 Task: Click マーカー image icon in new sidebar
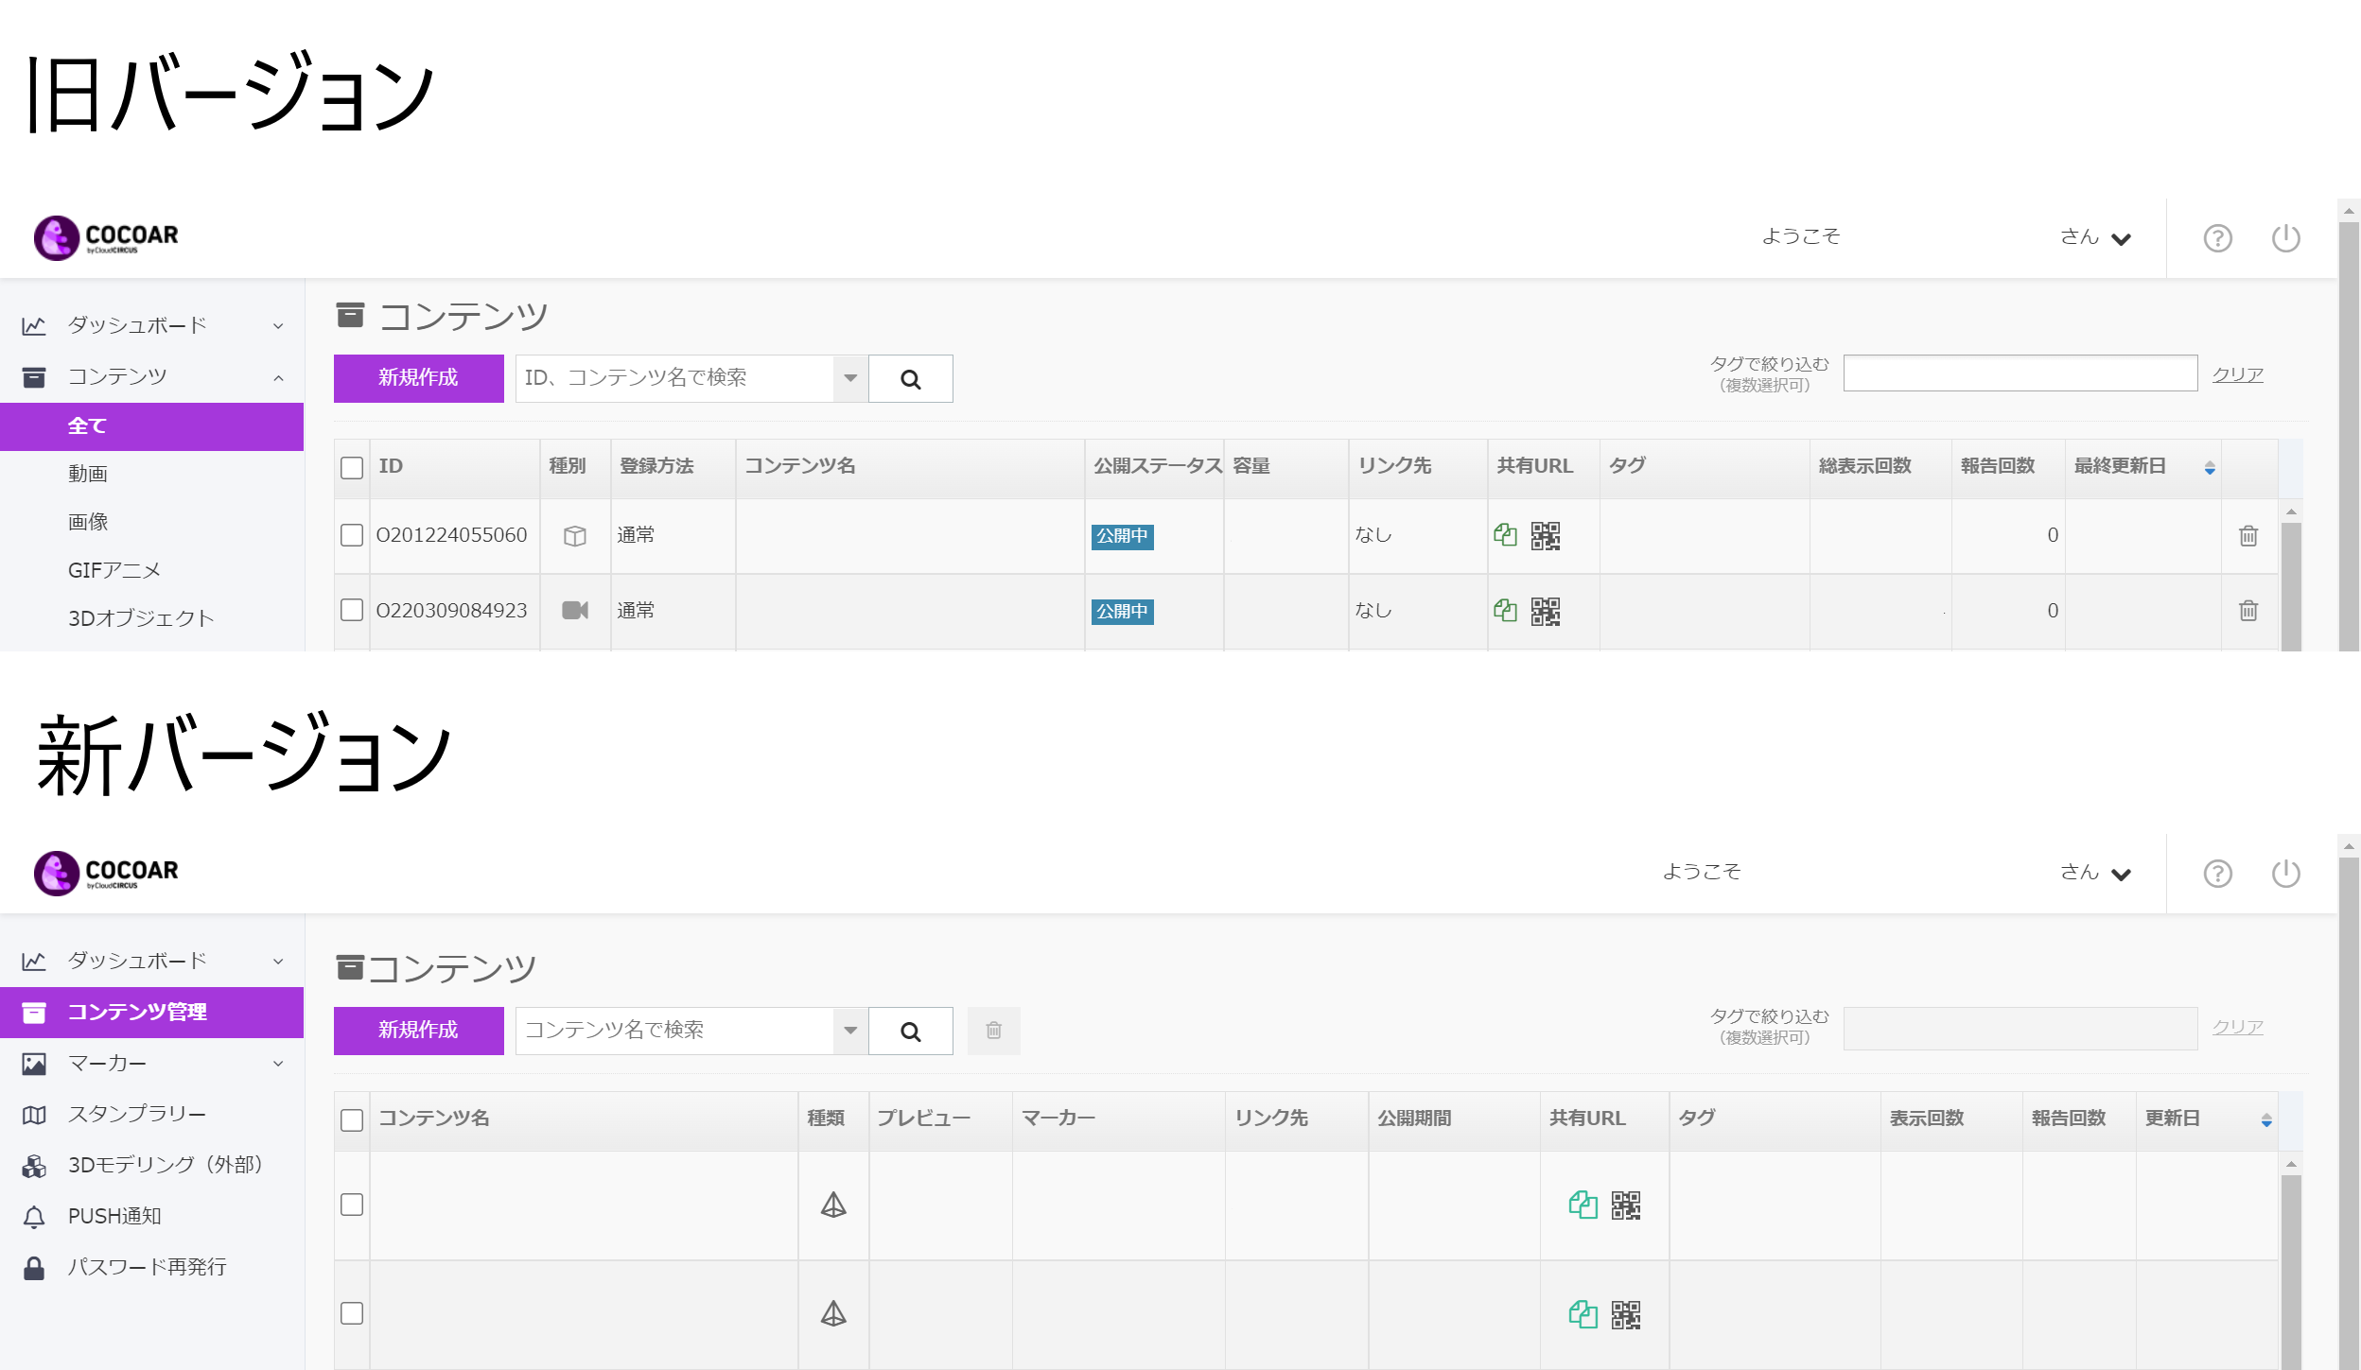click(34, 1064)
